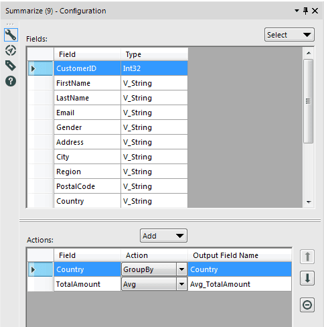This screenshot has height=327, width=324.
Task: Open the Navigation compass icon tab
Action: point(11,50)
